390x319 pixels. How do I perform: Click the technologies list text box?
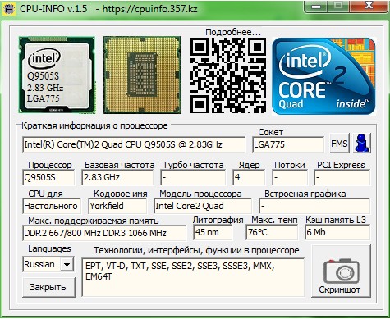[x=193, y=277]
